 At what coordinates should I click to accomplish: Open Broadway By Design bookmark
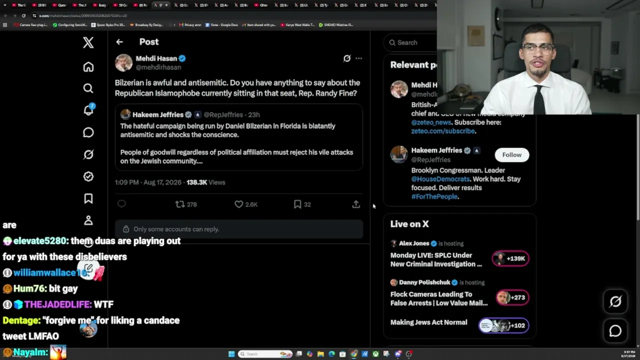pos(146,25)
